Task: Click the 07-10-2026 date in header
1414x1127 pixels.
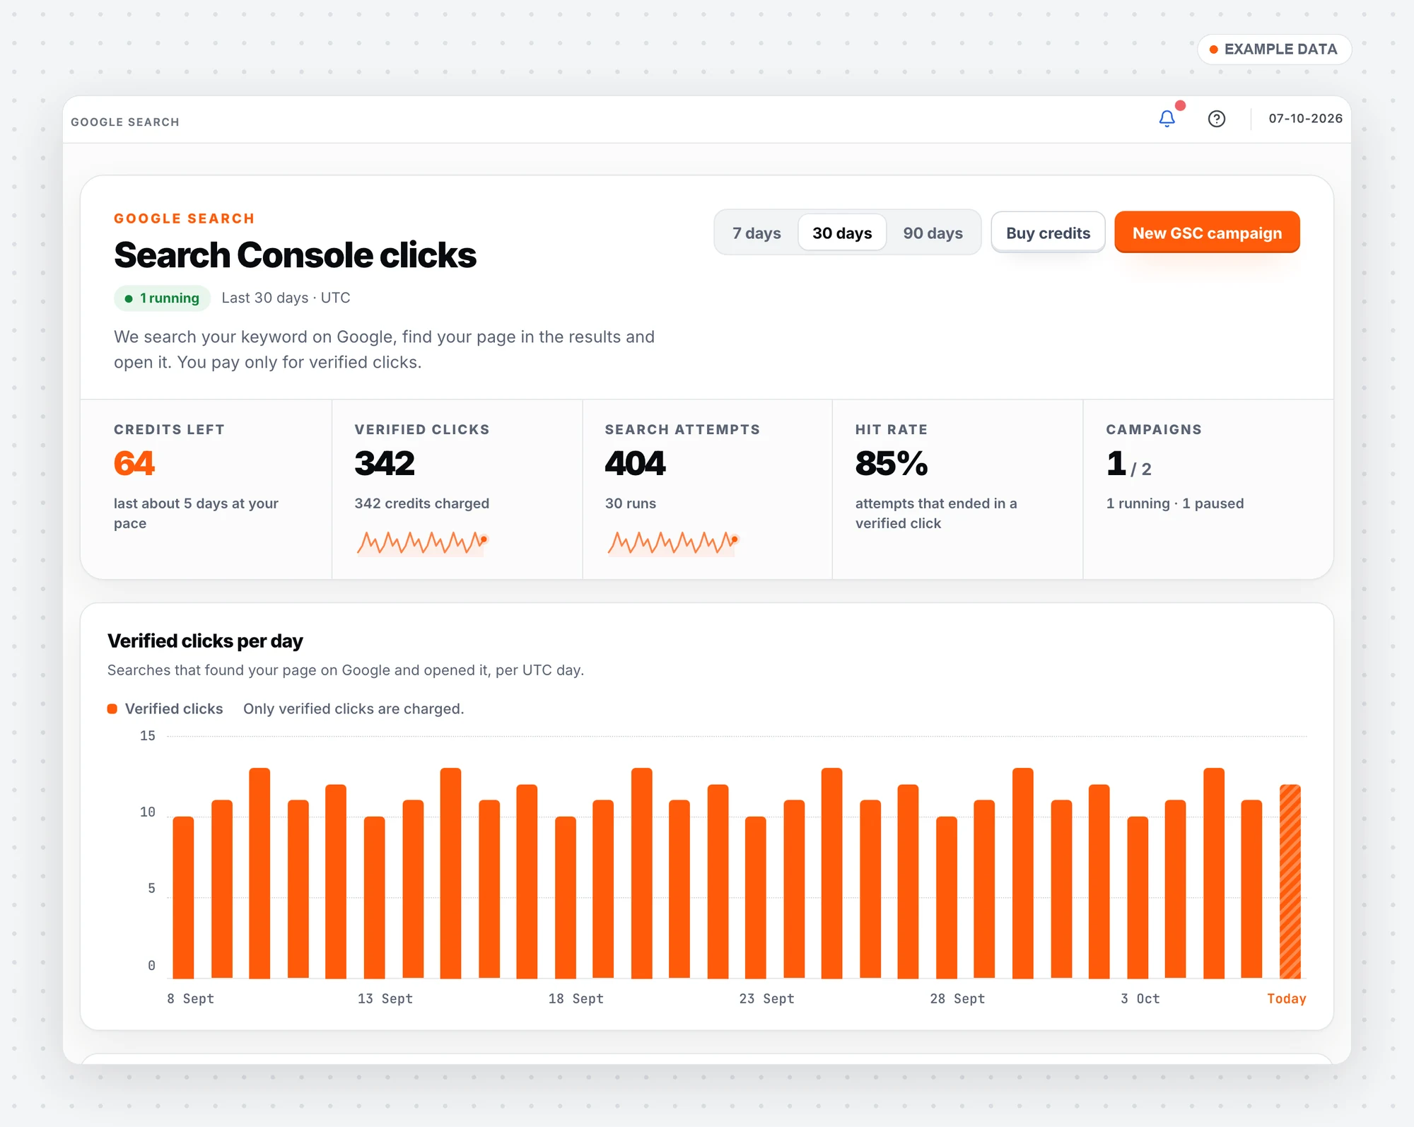Action: click(1305, 119)
